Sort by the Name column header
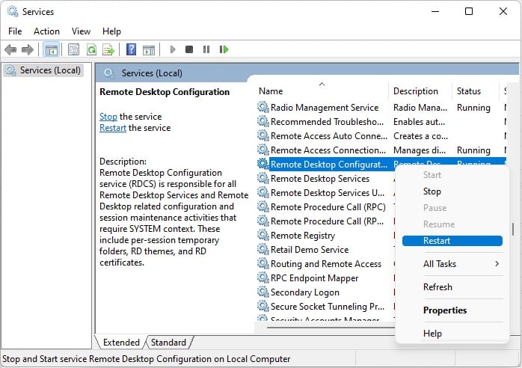Screen dimensions: 522x368 tap(322, 91)
